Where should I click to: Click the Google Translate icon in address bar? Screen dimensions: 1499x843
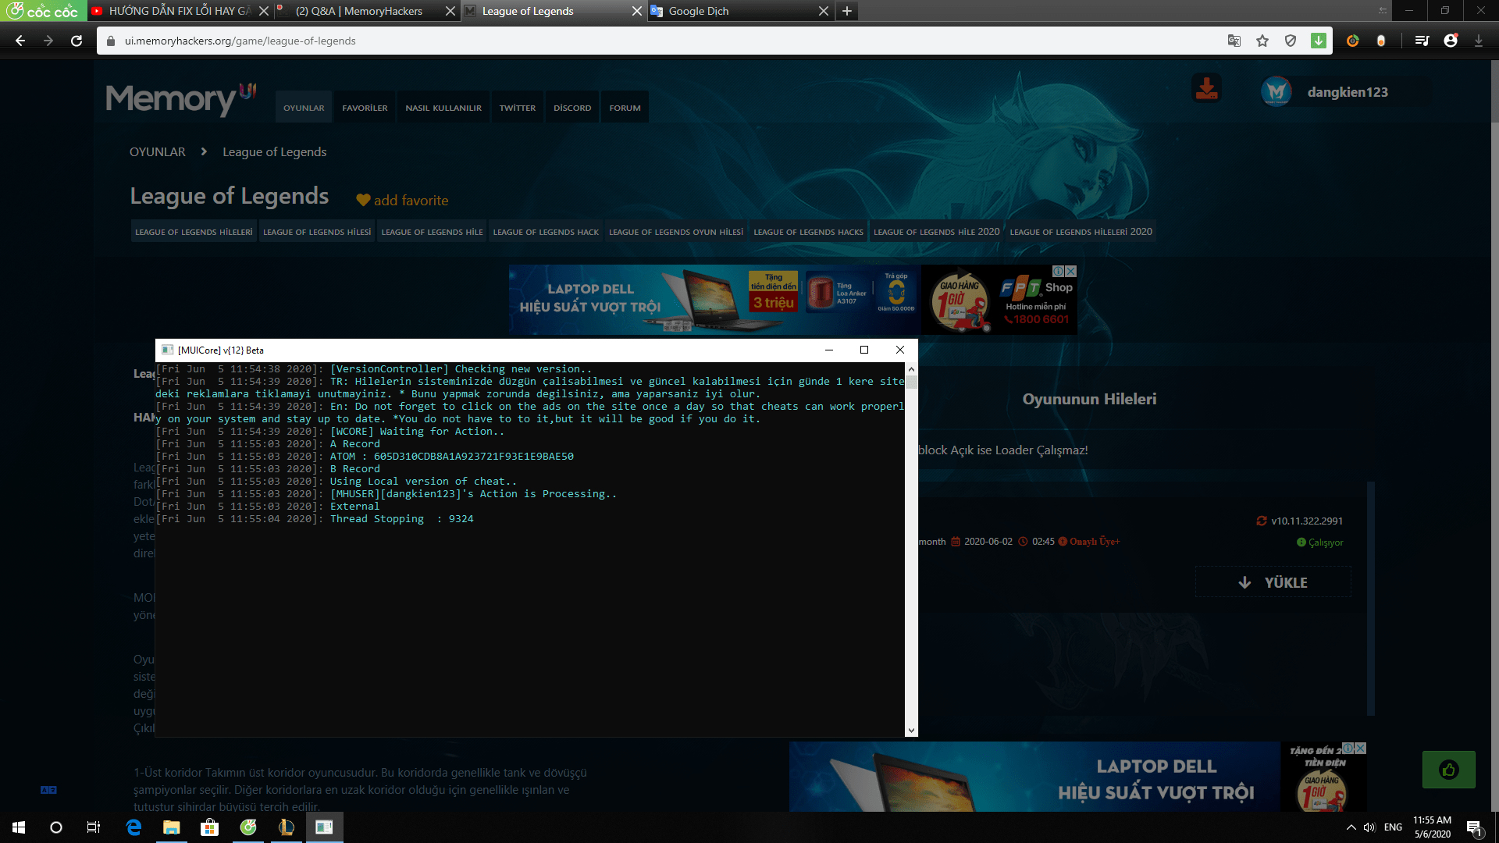[1234, 41]
